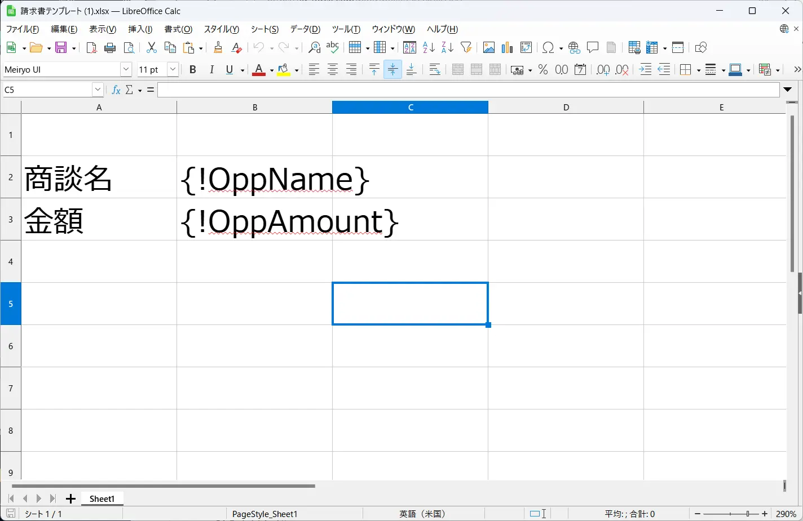
Task: Select the Sheet1 tab
Action: (102, 499)
